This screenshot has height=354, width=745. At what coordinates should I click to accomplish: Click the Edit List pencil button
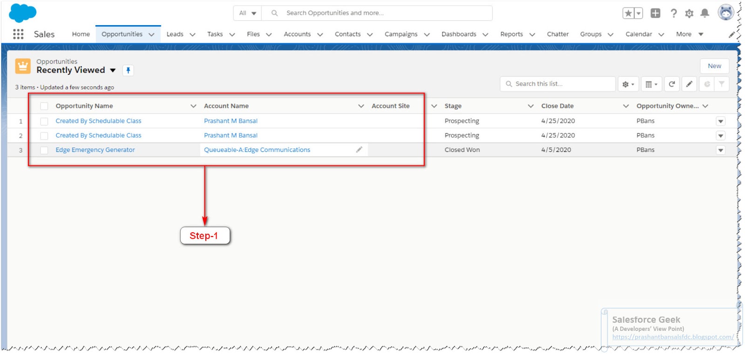coord(689,84)
